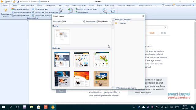Click РУС language indicator
This screenshot has width=196, height=110.
point(177,107)
